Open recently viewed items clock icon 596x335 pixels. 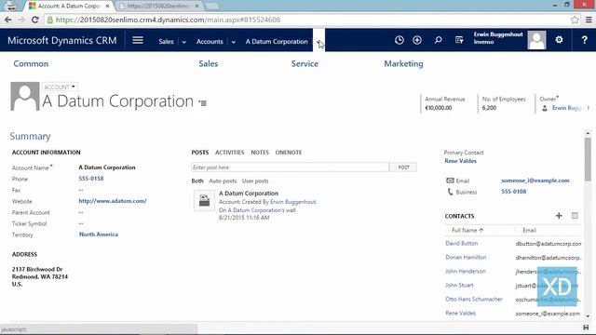(400, 40)
